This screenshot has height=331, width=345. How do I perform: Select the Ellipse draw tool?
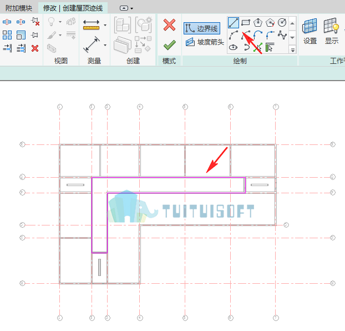233,47
